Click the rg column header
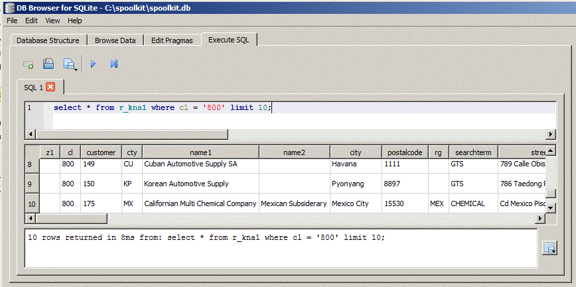The width and height of the screenshot is (576, 287). click(x=439, y=152)
